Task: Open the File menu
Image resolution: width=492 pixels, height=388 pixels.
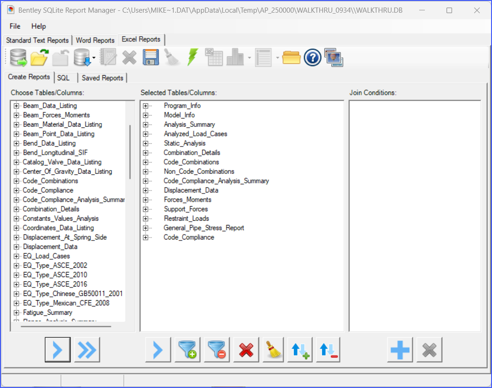Action: [15, 26]
